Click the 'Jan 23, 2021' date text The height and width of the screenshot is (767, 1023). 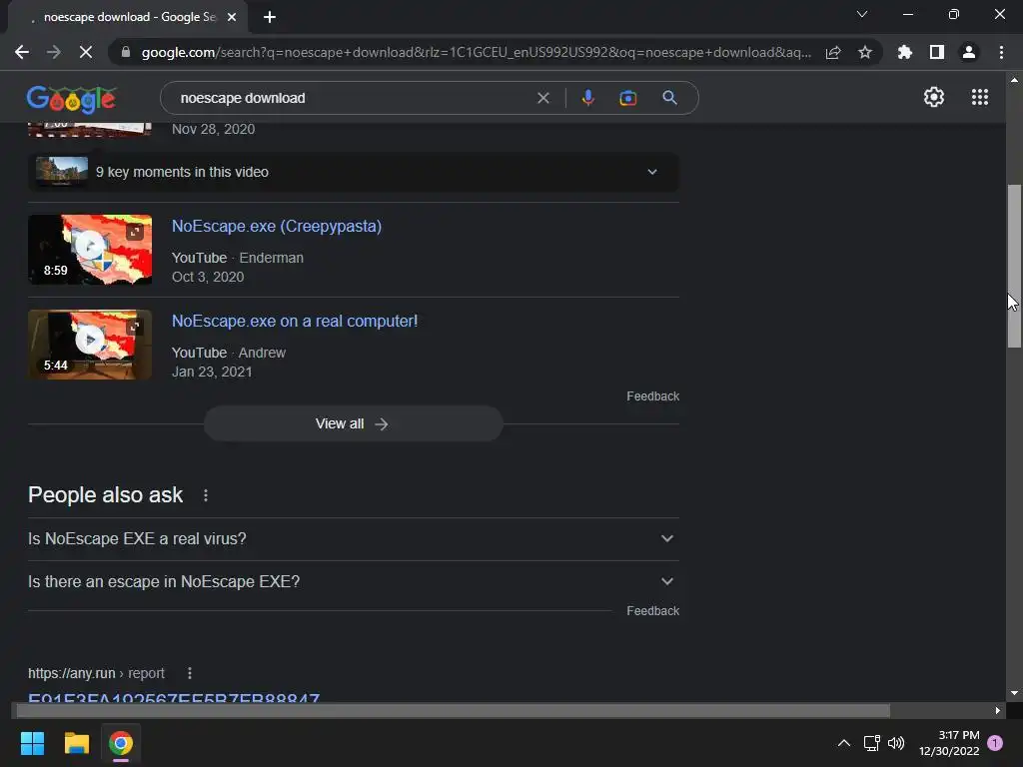tap(212, 372)
